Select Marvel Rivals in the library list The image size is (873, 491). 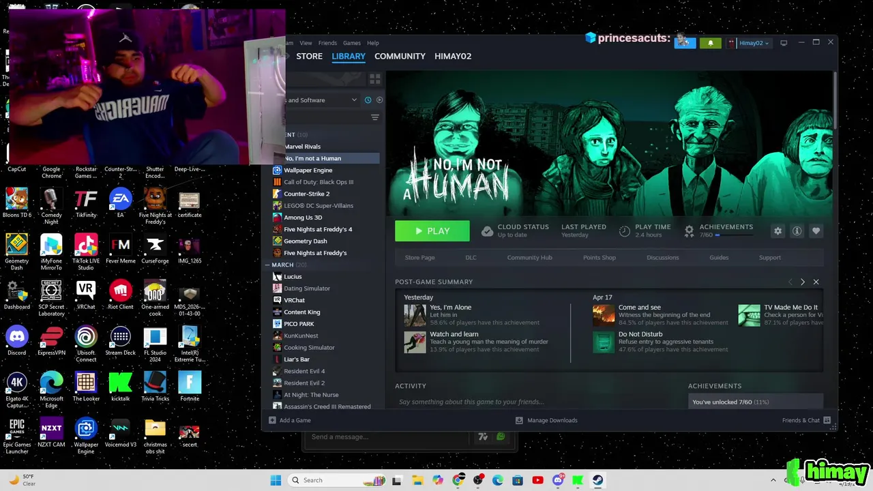(301, 147)
